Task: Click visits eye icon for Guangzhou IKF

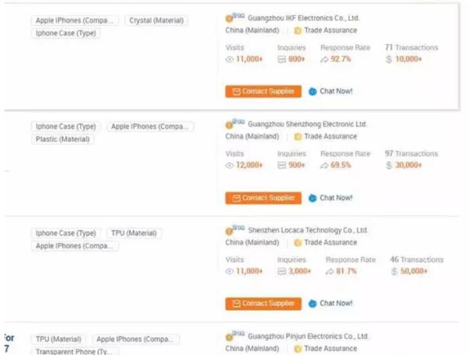Action: coord(230,59)
